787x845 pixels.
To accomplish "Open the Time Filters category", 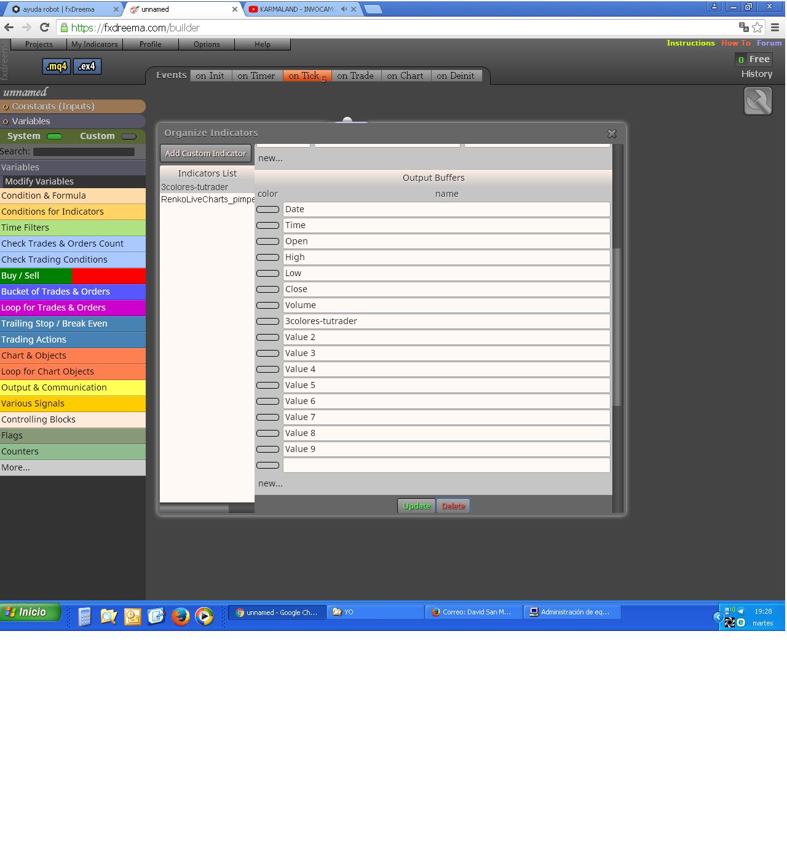I will point(73,228).
